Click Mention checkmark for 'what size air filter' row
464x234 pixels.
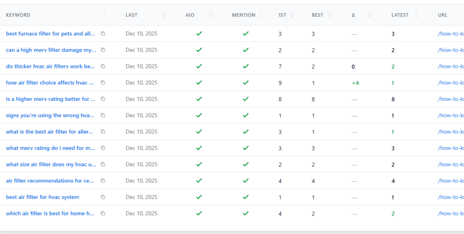click(x=246, y=164)
